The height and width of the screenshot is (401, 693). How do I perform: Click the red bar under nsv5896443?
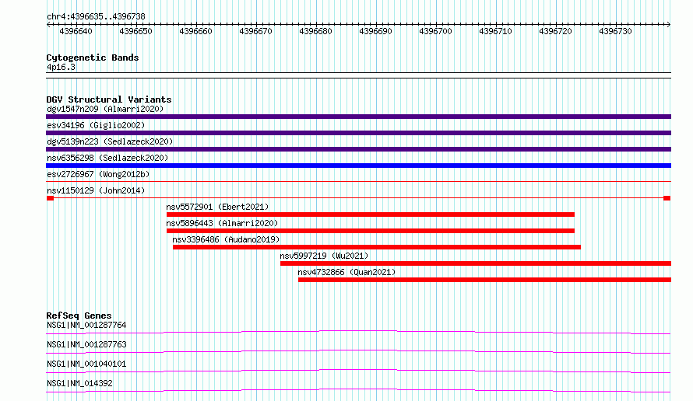pyautogui.click(x=371, y=231)
